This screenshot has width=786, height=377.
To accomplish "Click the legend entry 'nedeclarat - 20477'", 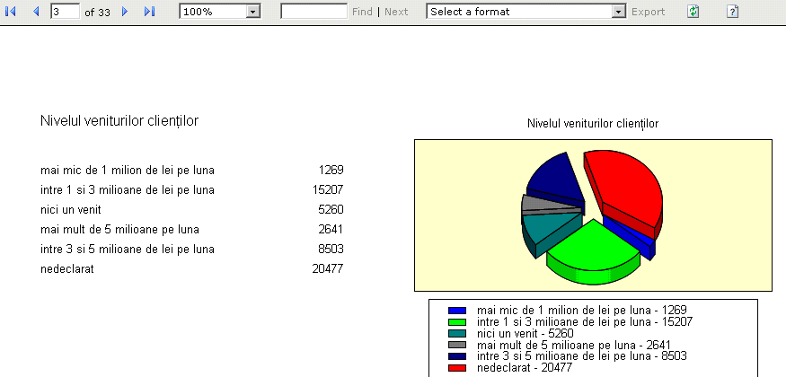I will pyautogui.click(x=525, y=368).
